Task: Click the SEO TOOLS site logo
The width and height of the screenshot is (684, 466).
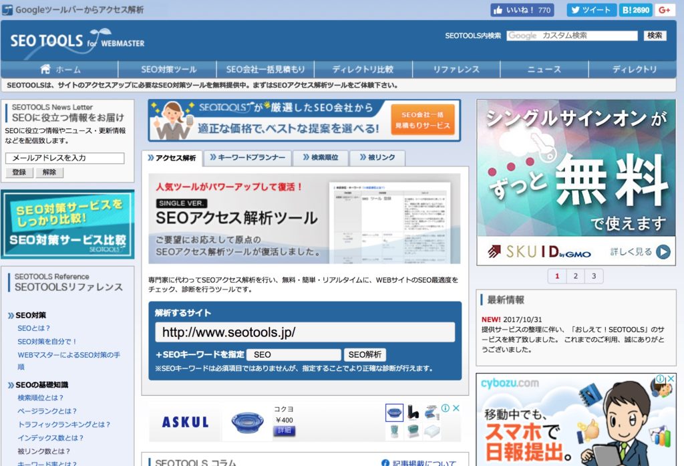Action: (x=77, y=41)
